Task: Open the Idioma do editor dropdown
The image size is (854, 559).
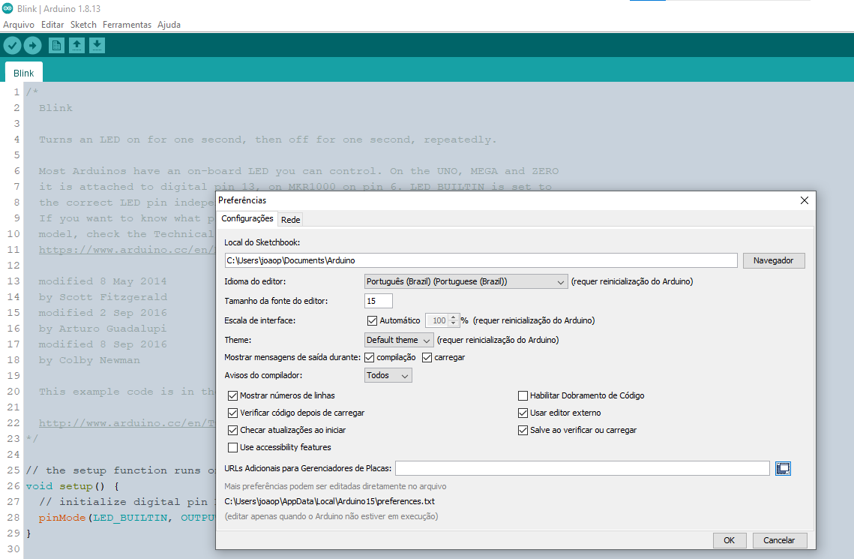Action: coord(466,281)
